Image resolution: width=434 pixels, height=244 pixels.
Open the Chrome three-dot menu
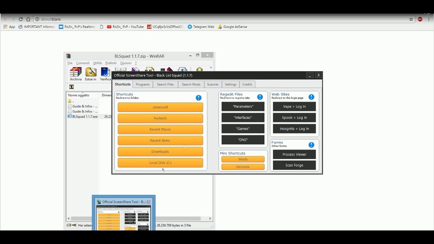tap(429, 19)
